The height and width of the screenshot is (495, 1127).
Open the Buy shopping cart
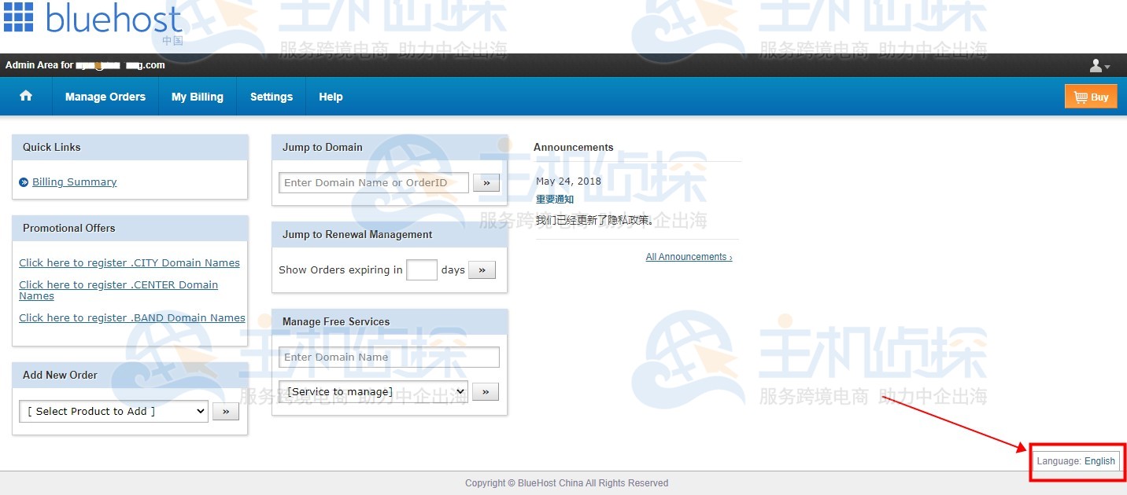point(1091,96)
